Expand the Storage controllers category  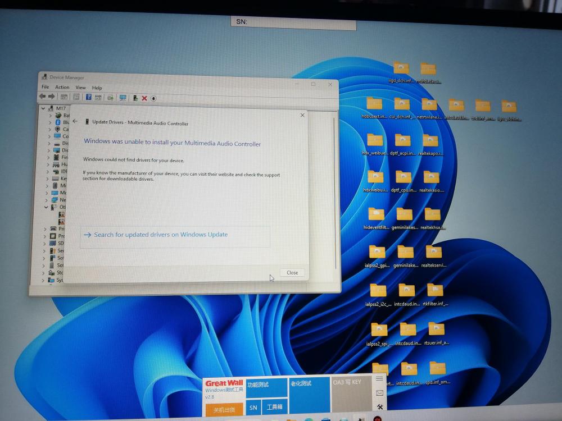tap(43, 273)
